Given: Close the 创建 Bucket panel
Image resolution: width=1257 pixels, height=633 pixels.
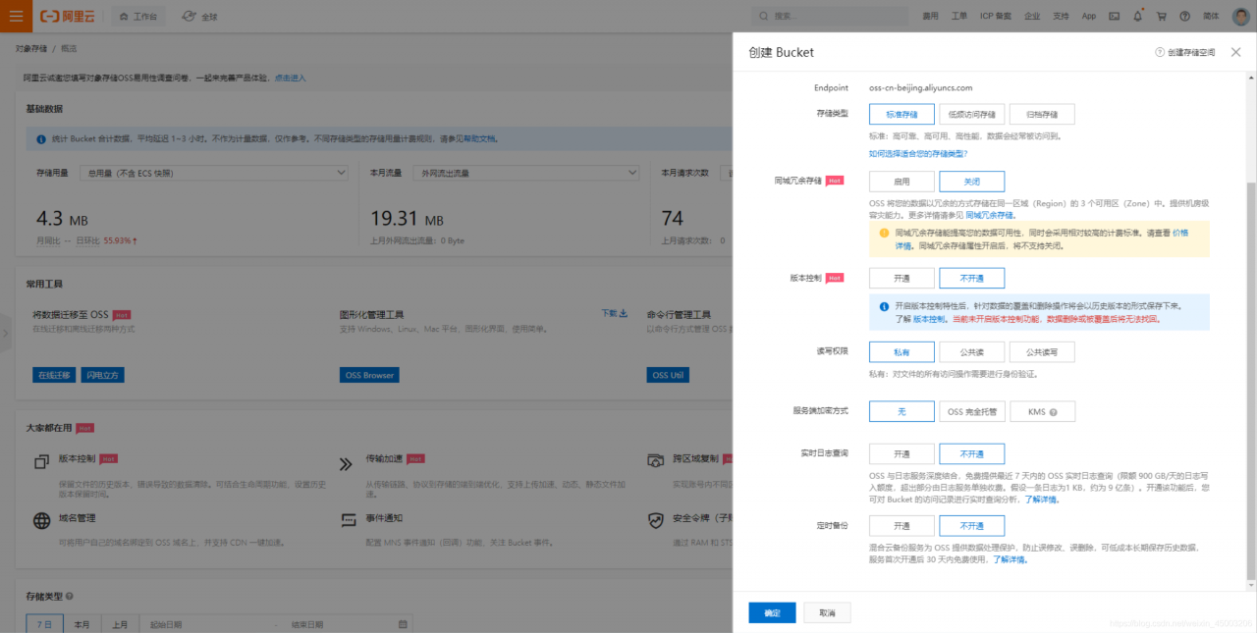Looking at the screenshot, I should pos(1235,52).
